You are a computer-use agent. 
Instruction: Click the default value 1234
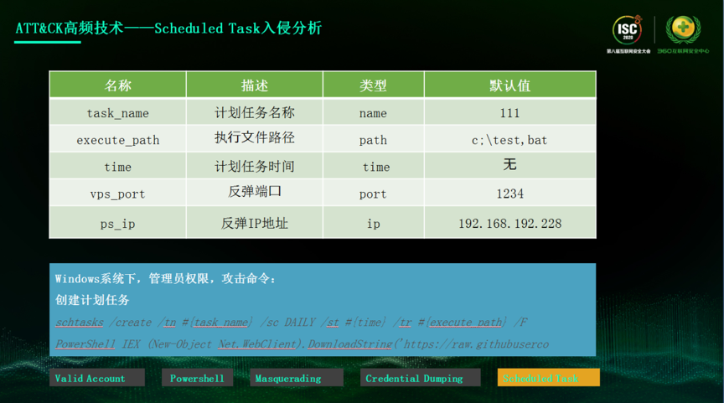coord(509,193)
